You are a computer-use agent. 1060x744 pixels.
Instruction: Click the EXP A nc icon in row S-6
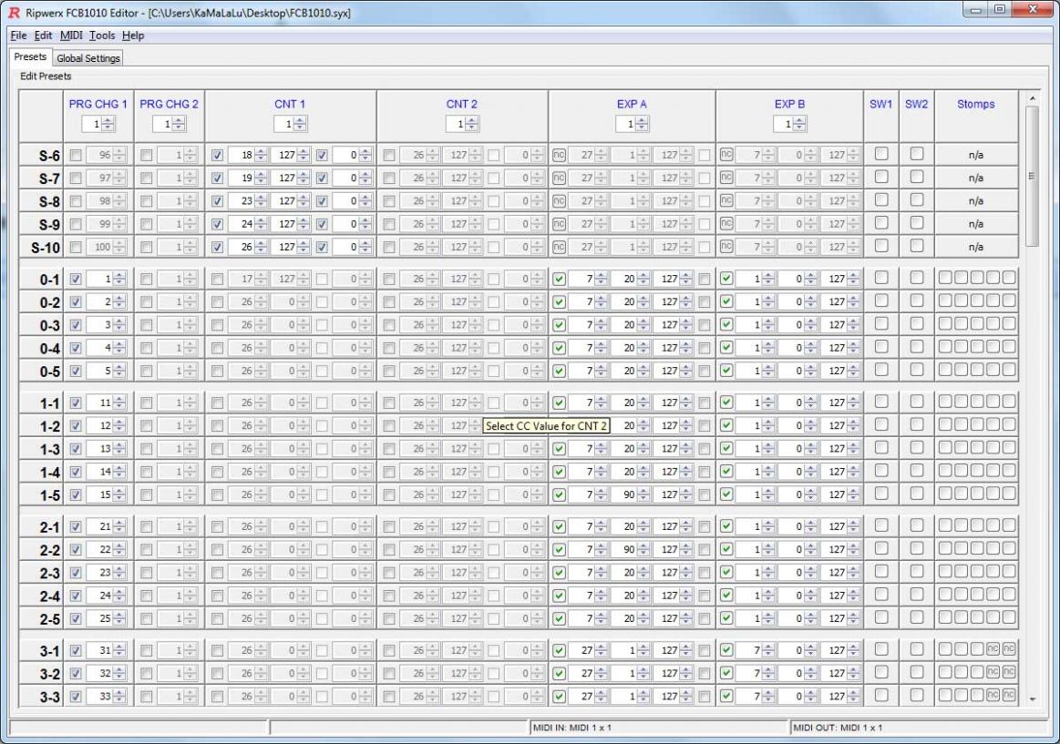559,155
